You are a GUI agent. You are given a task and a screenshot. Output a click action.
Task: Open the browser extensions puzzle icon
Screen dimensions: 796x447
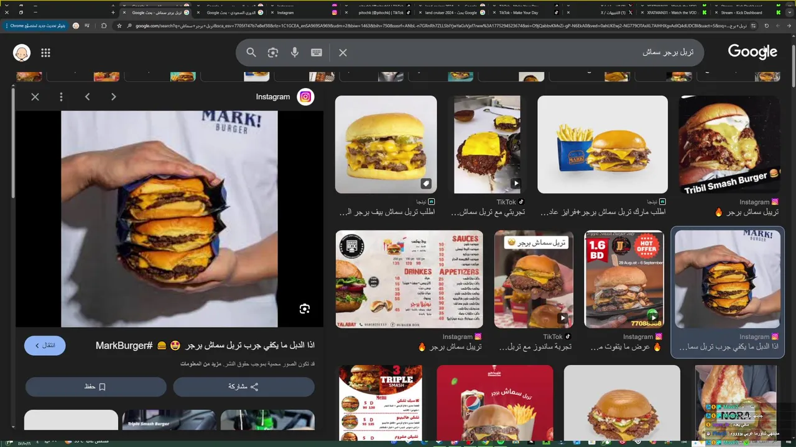pyautogui.click(x=104, y=25)
